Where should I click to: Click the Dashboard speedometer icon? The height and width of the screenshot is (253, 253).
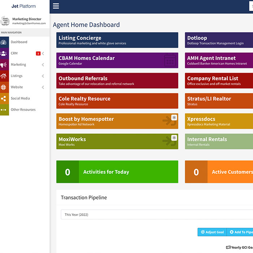[x=4, y=42]
